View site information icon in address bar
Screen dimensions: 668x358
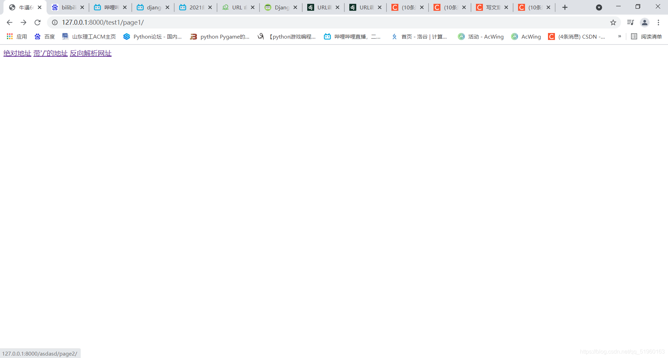click(55, 23)
